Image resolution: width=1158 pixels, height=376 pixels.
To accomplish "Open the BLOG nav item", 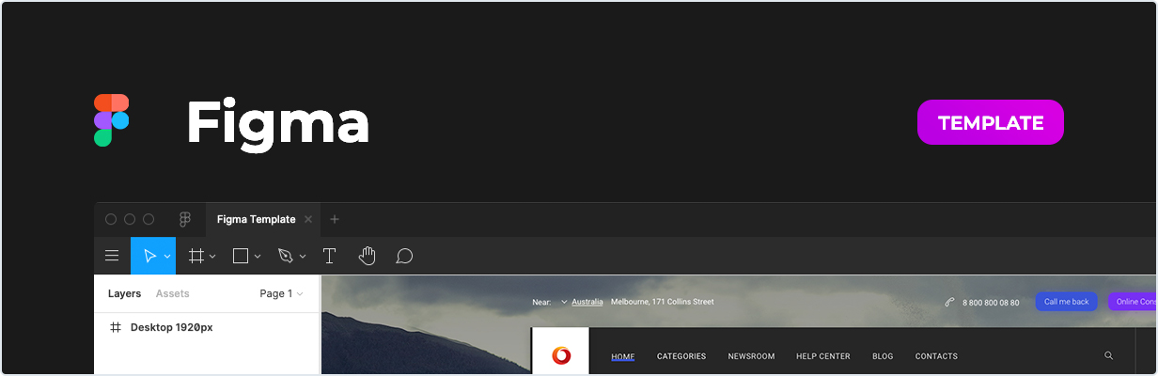I will point(883,356).
